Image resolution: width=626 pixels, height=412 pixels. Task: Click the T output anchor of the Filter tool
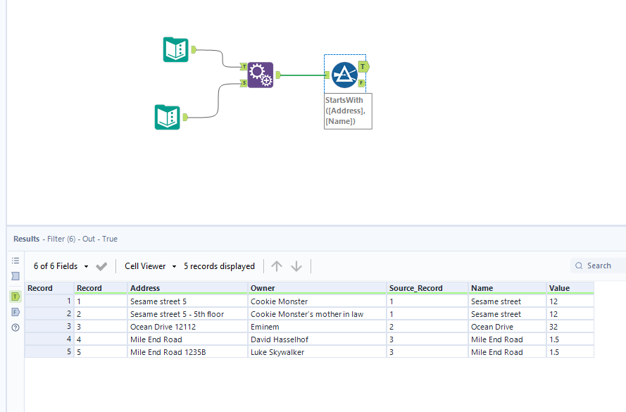(x=363, y=66)
